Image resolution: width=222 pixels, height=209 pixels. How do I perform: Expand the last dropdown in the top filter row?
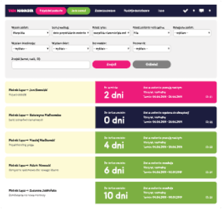coord(192,33)
